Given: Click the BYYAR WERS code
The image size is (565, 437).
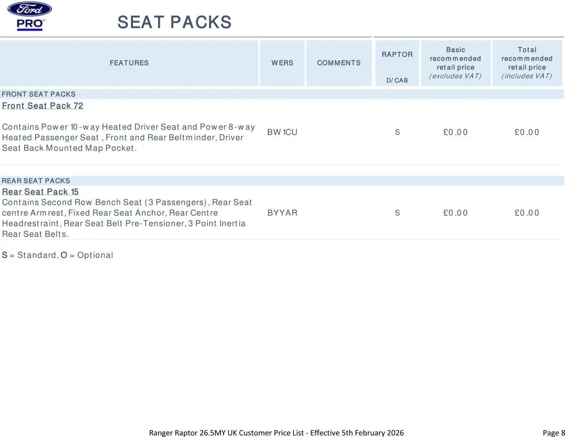Looking at the screenshot, I should [x=282, y=213].
